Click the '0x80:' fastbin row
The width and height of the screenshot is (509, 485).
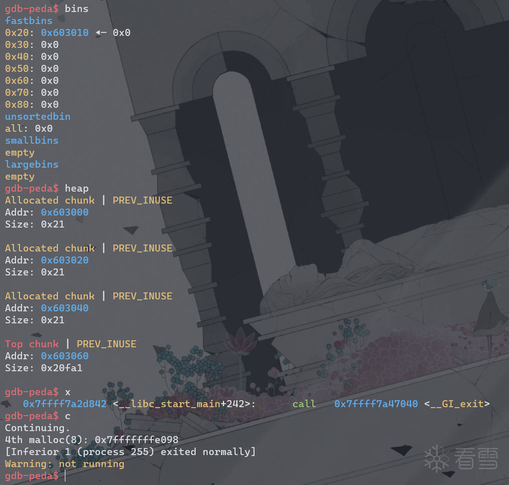click(x=32, y=105)
